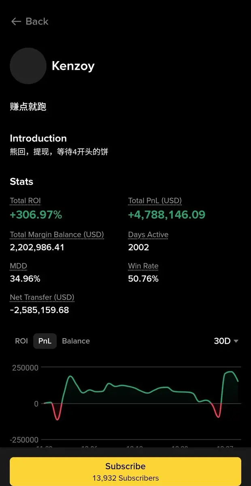251x486 pixels.
Task: Tap the MDD underlined label
Action: point(18,266)
